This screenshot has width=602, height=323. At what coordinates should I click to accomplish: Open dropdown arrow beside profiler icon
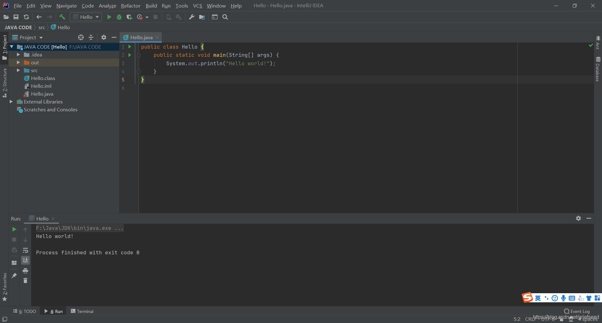point(147,17)
